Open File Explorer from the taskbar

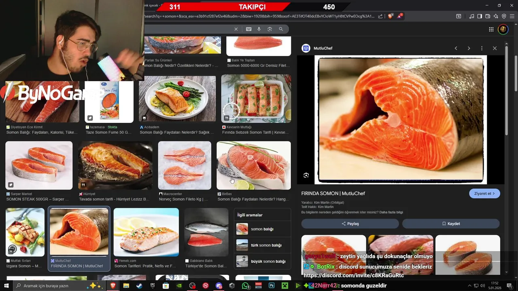click(x=126, y=286)
